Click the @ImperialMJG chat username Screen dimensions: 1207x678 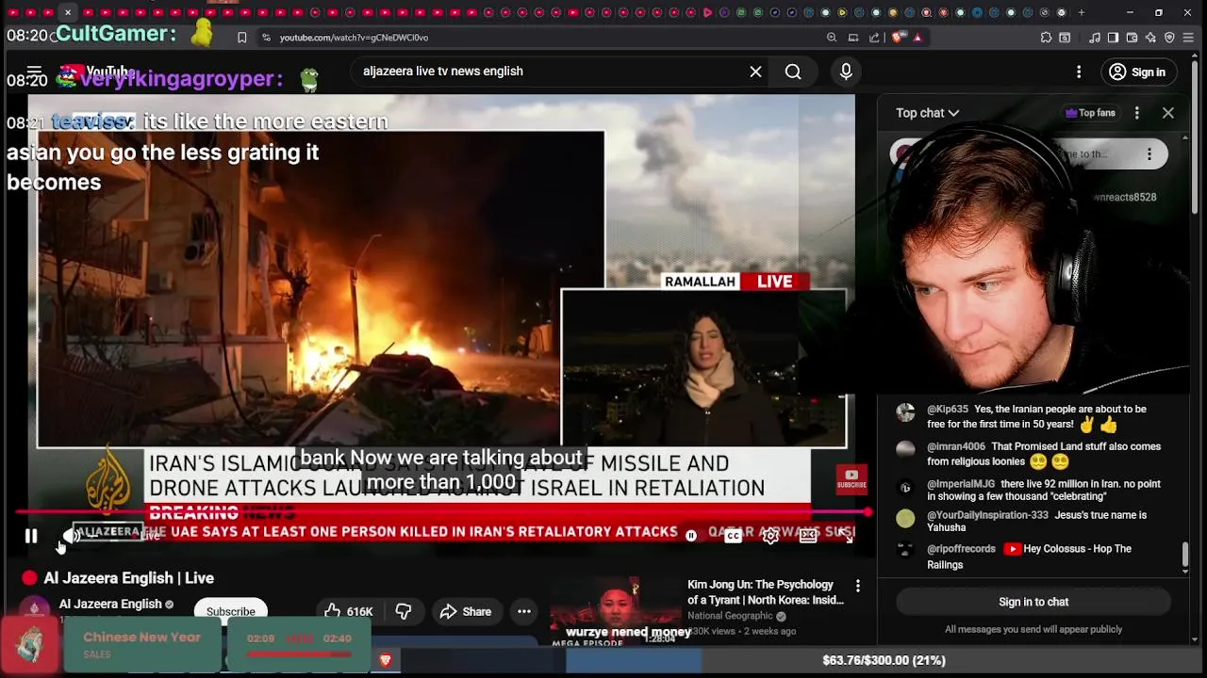pos(961,484)
